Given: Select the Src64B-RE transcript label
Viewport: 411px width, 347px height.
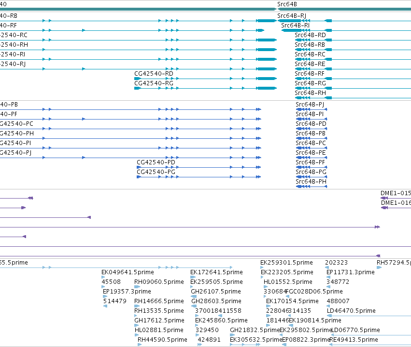Looking at the screenshot, I should (x=310, y=64).
